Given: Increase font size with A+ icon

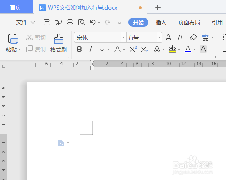Looking at the screenshot, I should (169, 37).
